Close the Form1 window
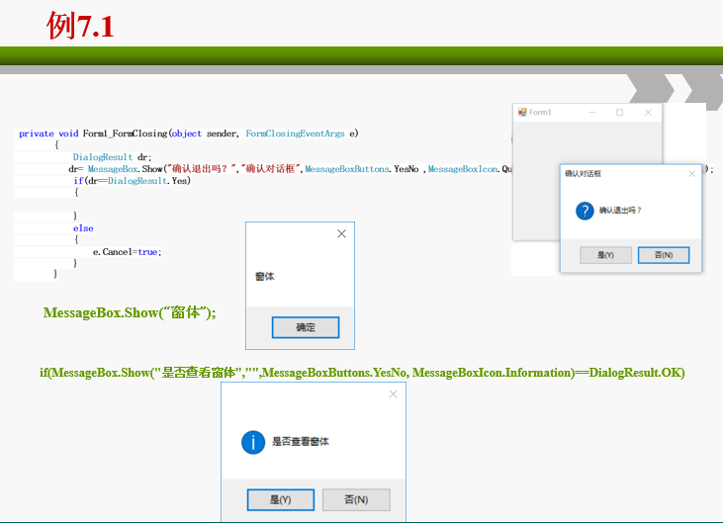 (x=648, y=112)
